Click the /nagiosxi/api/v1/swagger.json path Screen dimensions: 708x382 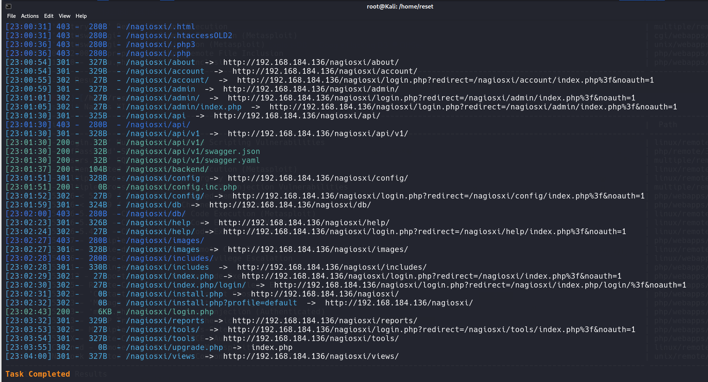(193, 151)
